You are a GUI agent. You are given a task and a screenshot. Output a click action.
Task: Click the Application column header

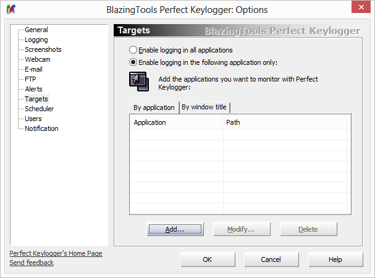175,122
